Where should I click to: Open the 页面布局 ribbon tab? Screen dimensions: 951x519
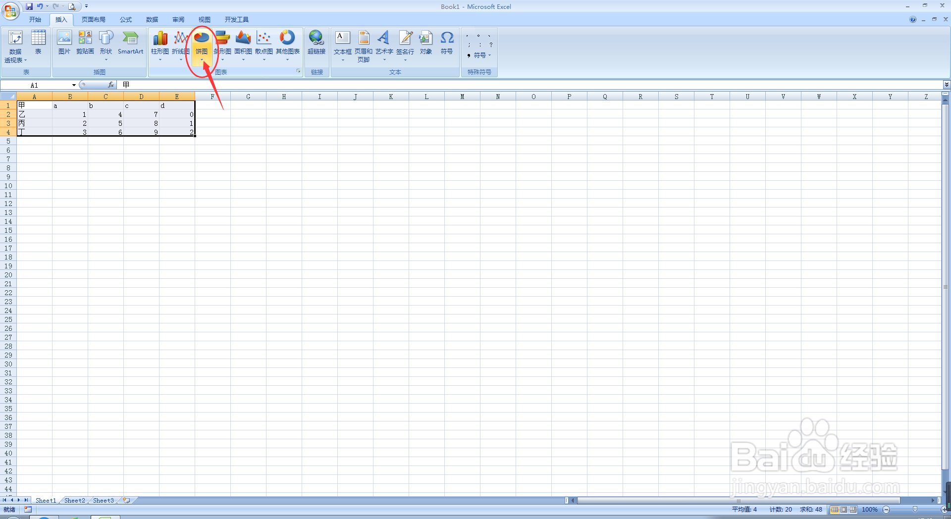point(94,20)
